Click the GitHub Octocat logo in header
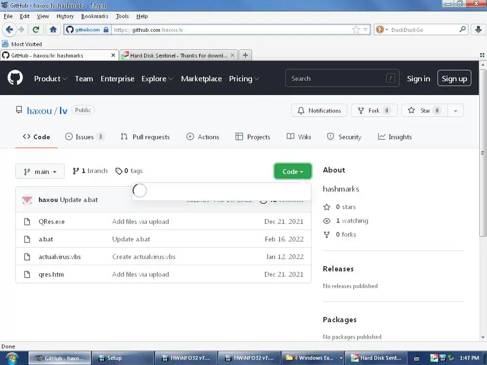487x365 pixels. 15,77
